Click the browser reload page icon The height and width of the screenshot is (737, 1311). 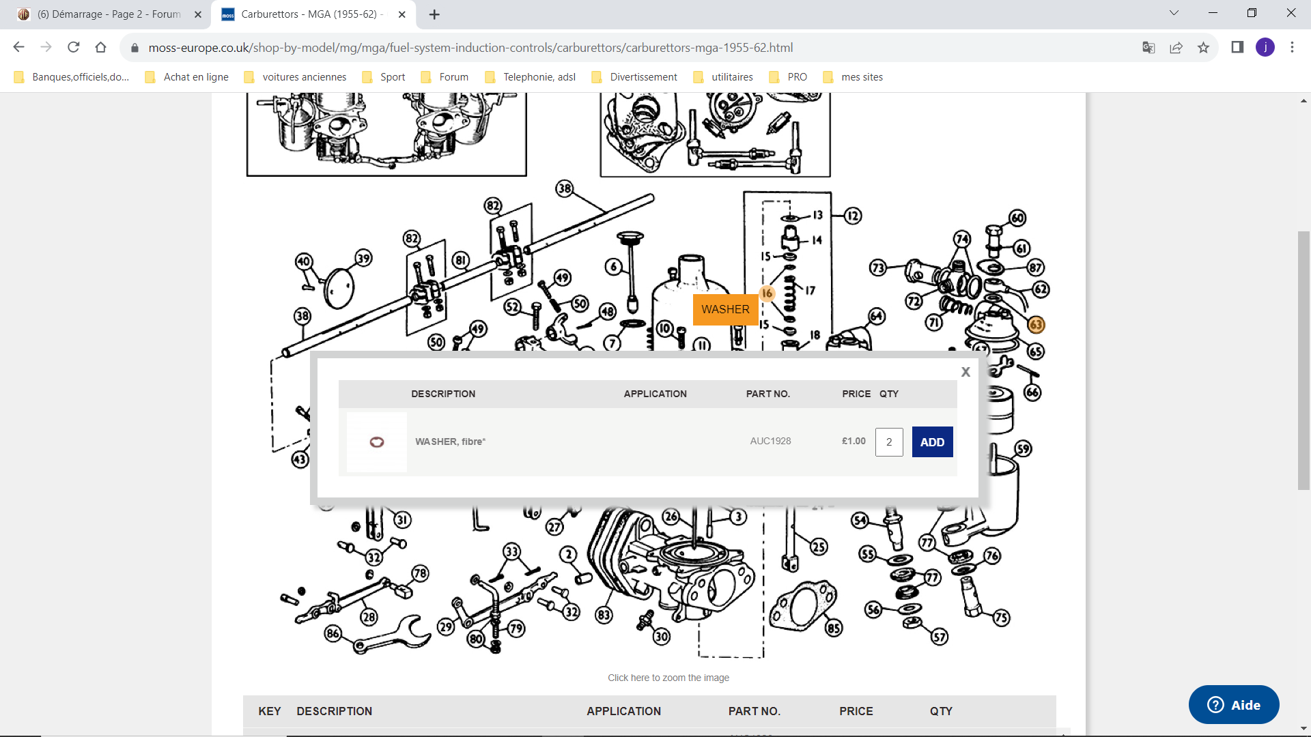point(74,48)
